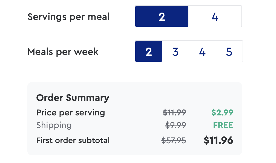276x163 pixels.
Task: Click the crossed-out $11.99 price
Action: pos(174,112)
